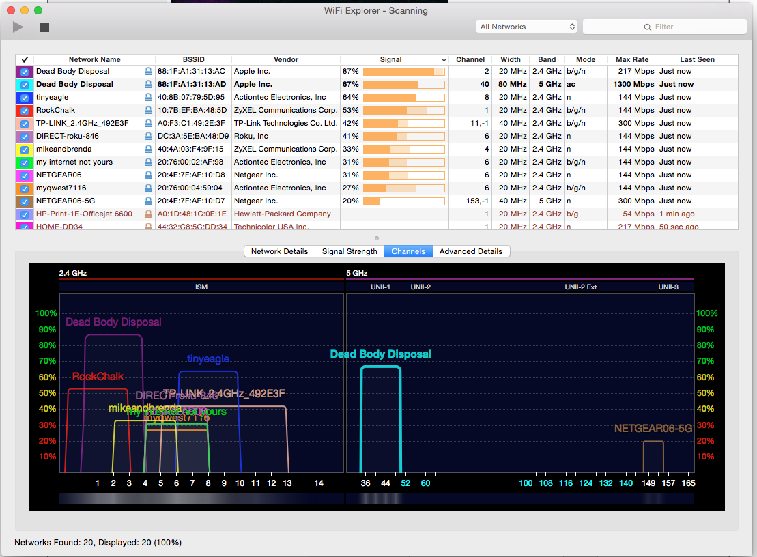The image size is (757, 557).
Task: Sort by Max Rate column header
Action: pos(632,59)
